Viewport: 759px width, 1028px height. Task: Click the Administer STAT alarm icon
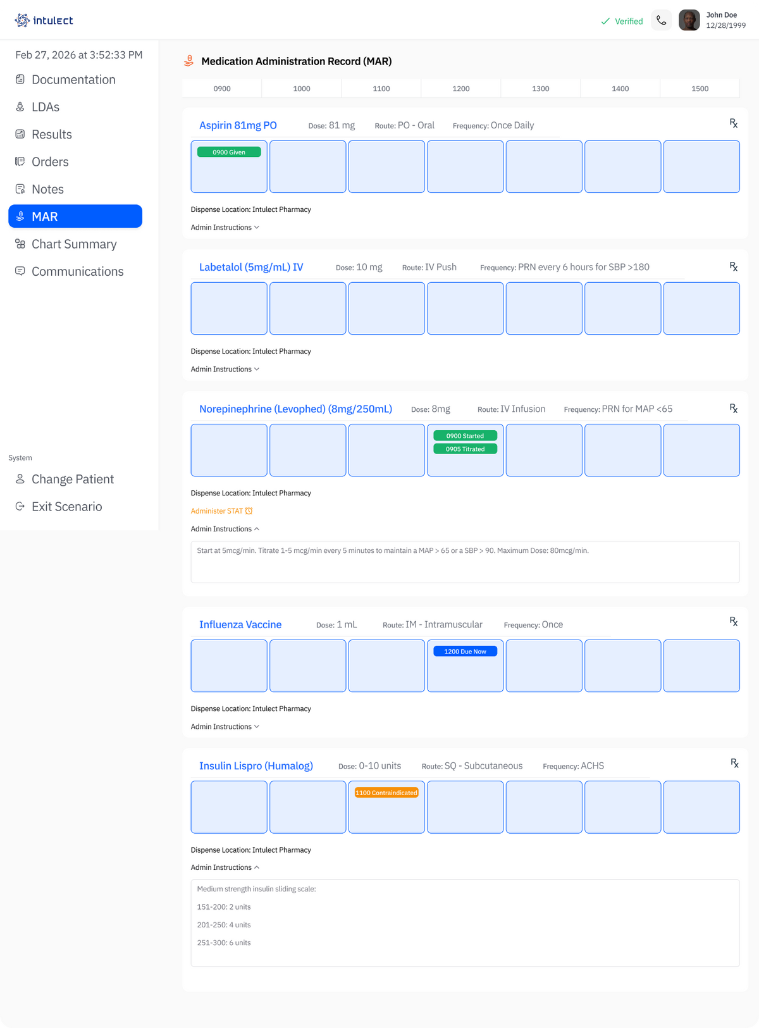tap(249, 511)
